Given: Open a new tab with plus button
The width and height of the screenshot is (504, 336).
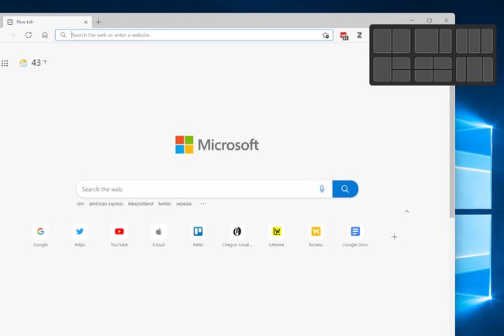Looking at the screenshot, I should [98, 22].
